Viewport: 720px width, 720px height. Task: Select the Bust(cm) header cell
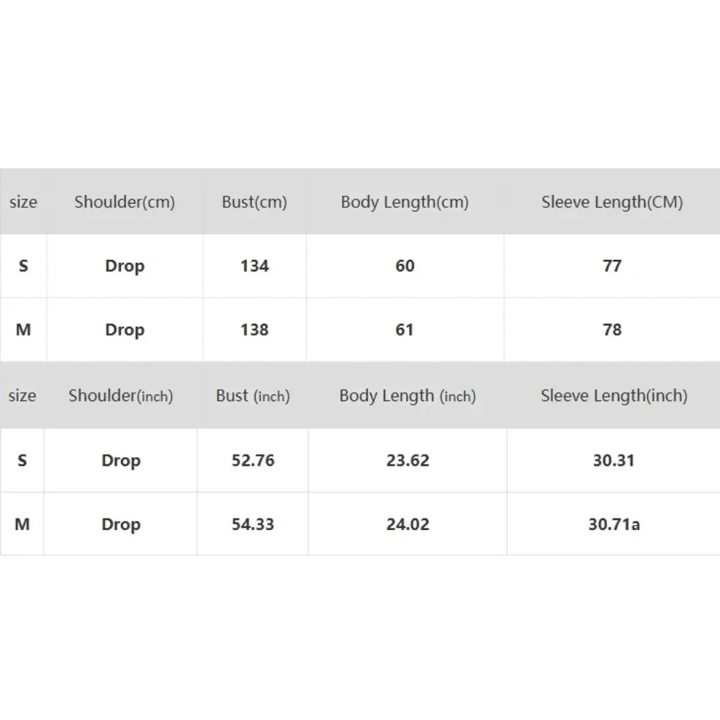click(254, 202)
